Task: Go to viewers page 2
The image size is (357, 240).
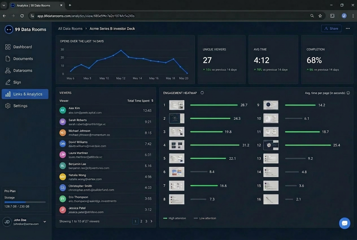Action: point(141,221)
